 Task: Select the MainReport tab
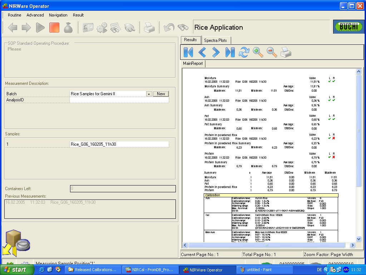coord(193,63)
